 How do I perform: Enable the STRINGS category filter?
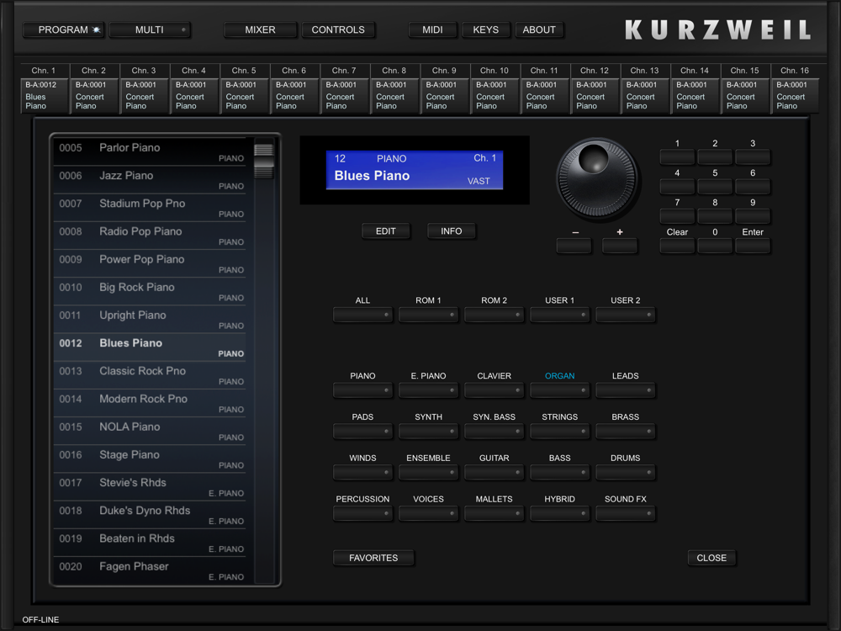point(559,432)
